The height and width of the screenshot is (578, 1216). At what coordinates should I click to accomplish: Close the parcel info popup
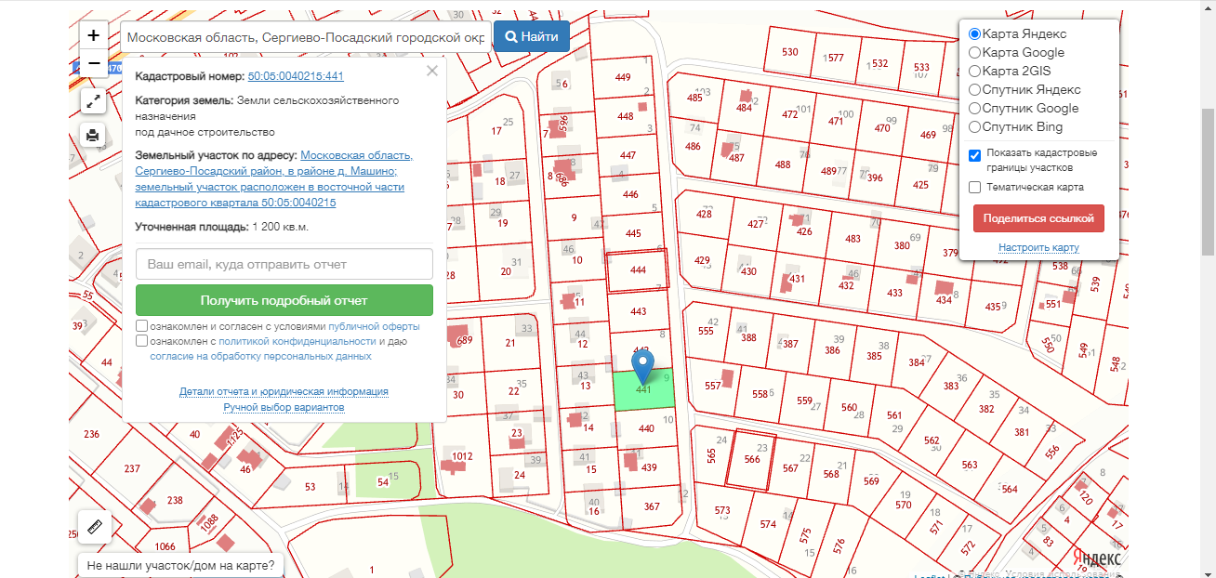point(431,71)
